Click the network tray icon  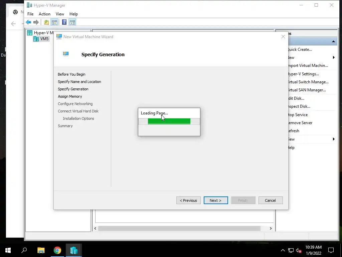click(x=291, y=250)
